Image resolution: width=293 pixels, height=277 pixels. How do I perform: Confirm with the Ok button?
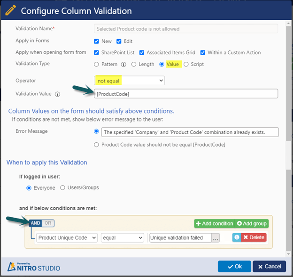(x=234, y=266)
